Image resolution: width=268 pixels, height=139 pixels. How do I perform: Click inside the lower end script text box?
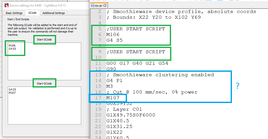(44, 107)
